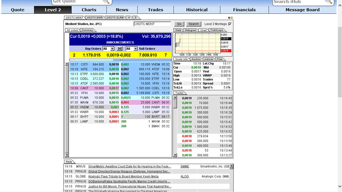Open the SMME ticker link in news
342x192 pixels.
(x=185, y=166)
